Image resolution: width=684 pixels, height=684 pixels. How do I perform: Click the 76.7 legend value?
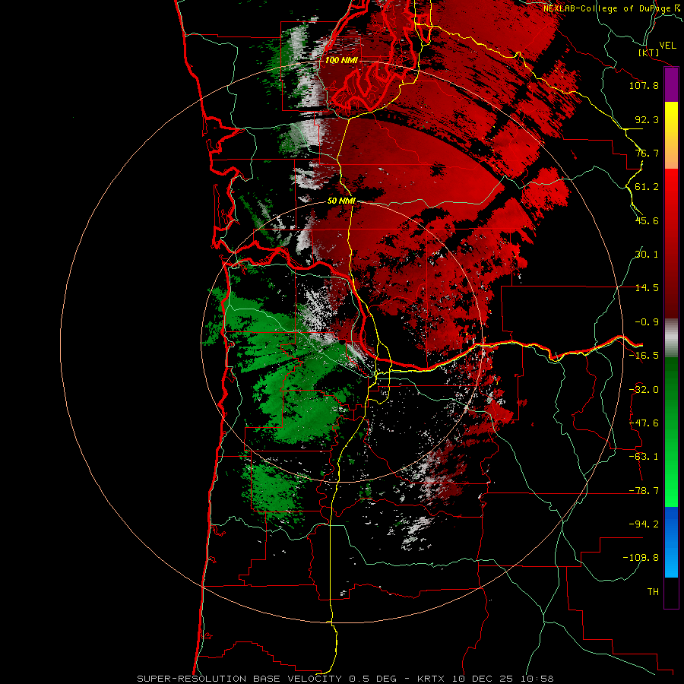pos(647,153)
